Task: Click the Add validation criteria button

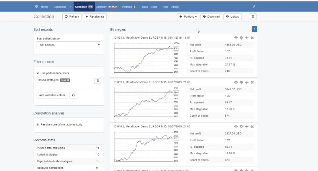Action: click(52, 95)
